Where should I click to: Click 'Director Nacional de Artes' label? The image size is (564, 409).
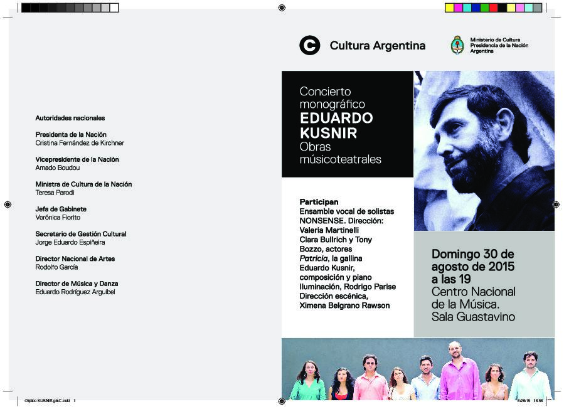click(75, 258)
